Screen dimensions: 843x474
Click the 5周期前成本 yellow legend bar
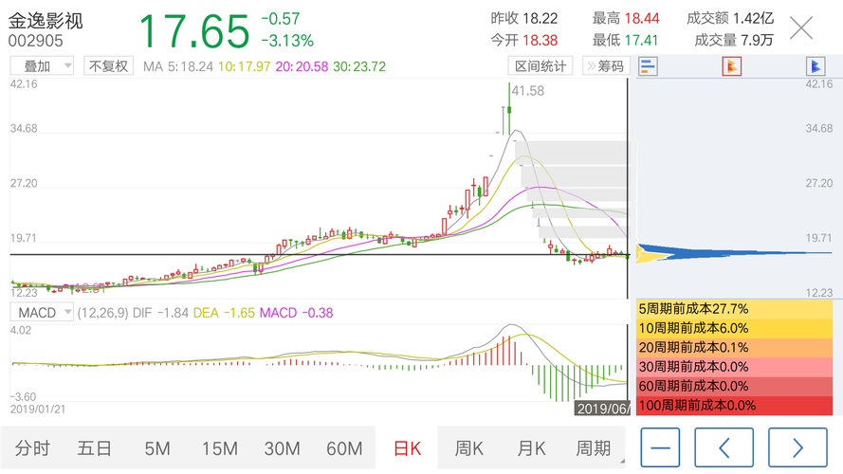(x=734, y=309)
